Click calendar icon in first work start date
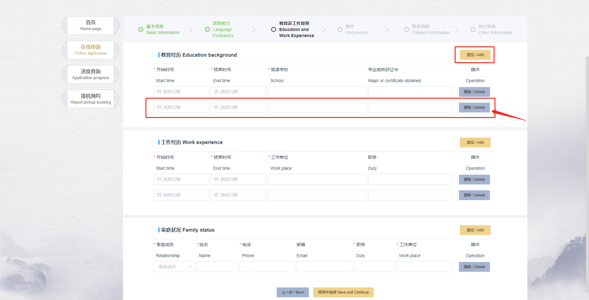This screenshot has width=589, height=300. point(159,179)
